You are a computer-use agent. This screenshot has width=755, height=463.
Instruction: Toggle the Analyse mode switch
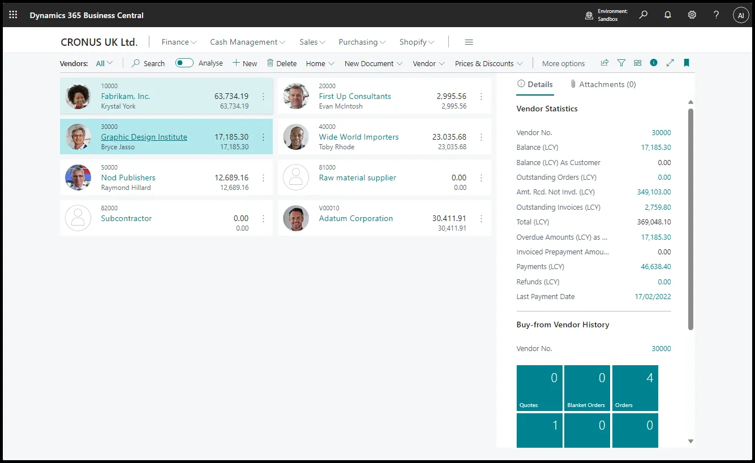185,63
